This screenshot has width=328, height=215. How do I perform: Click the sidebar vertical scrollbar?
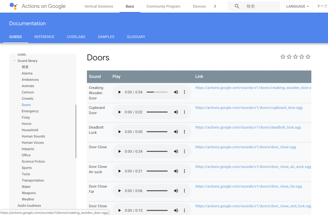[76, 131]
